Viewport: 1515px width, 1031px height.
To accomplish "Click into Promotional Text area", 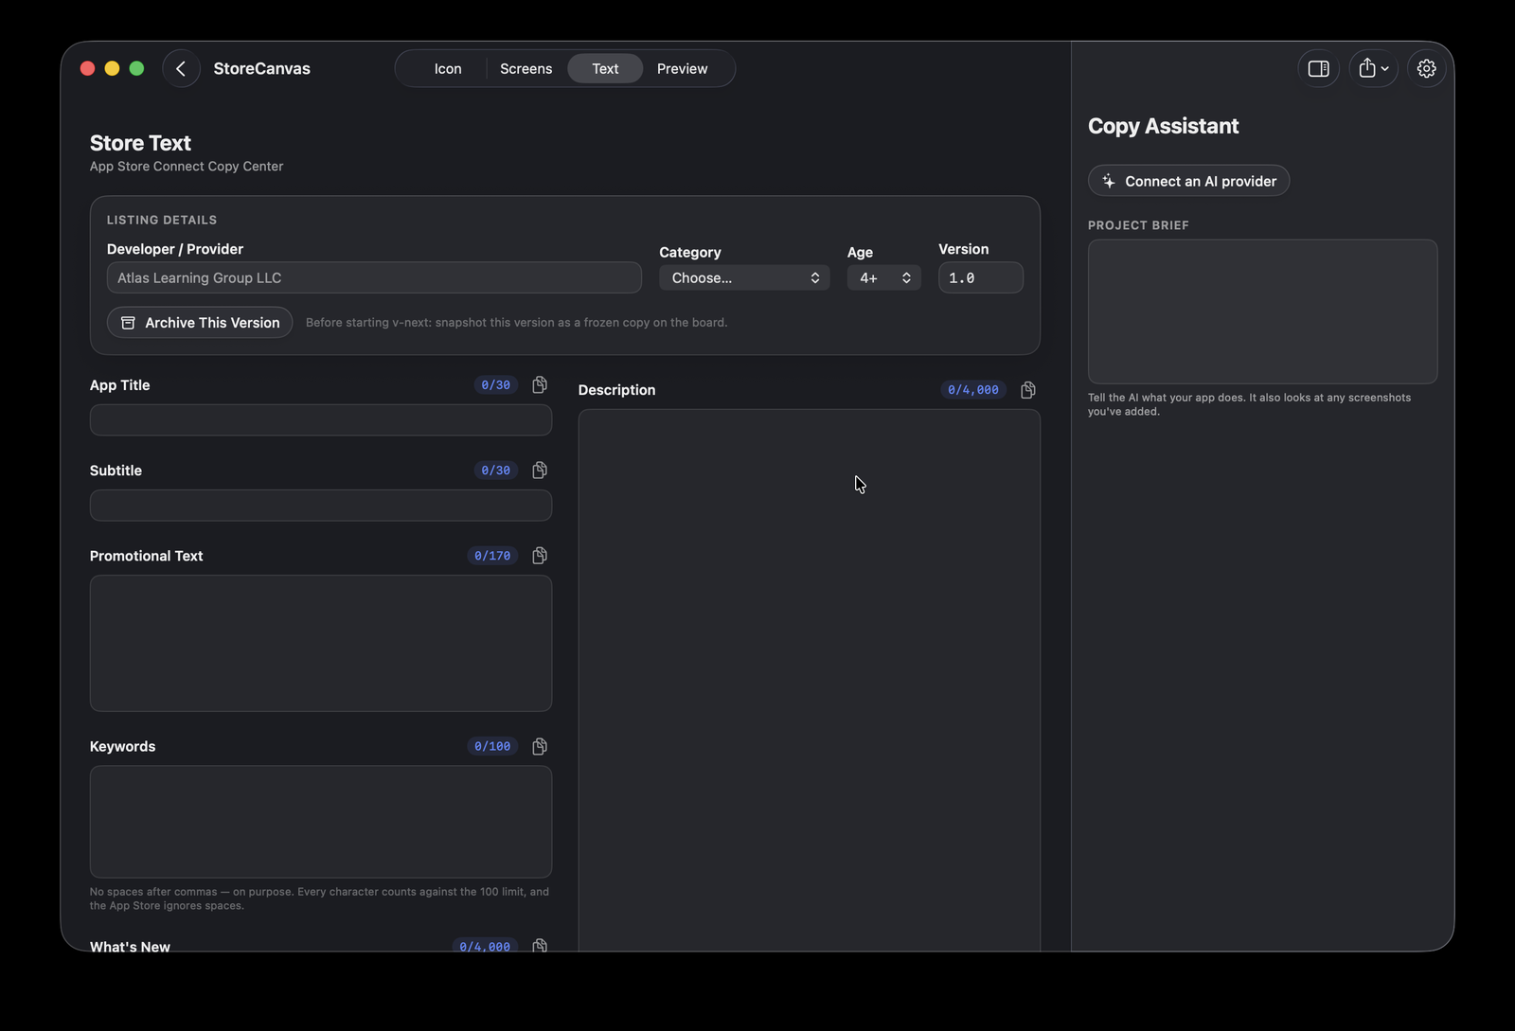I will 321,643.
